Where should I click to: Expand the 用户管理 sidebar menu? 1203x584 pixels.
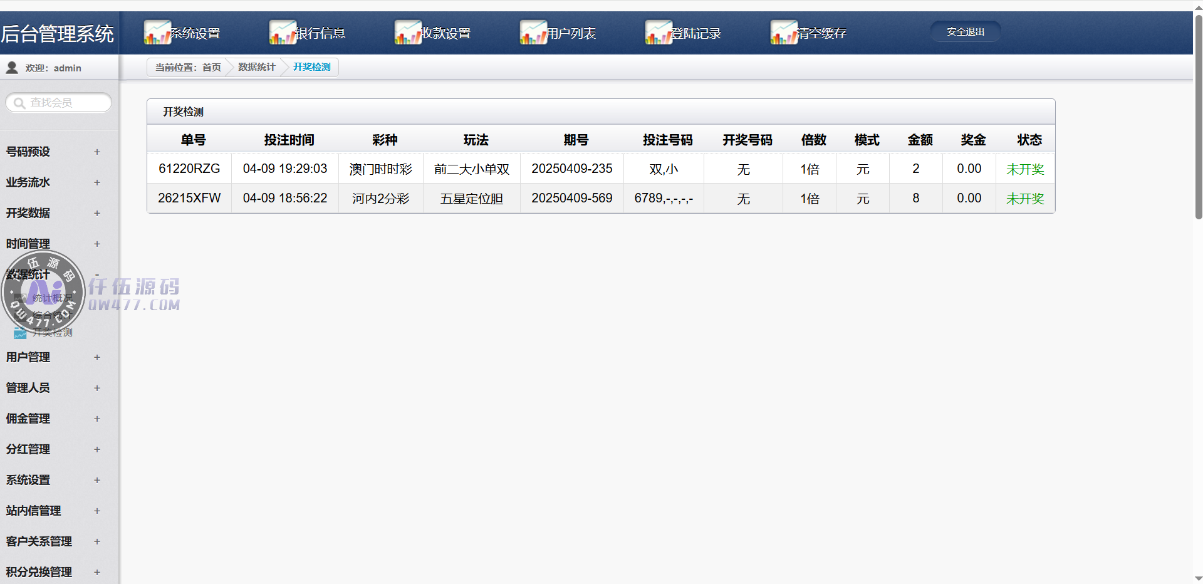(96, 357)
